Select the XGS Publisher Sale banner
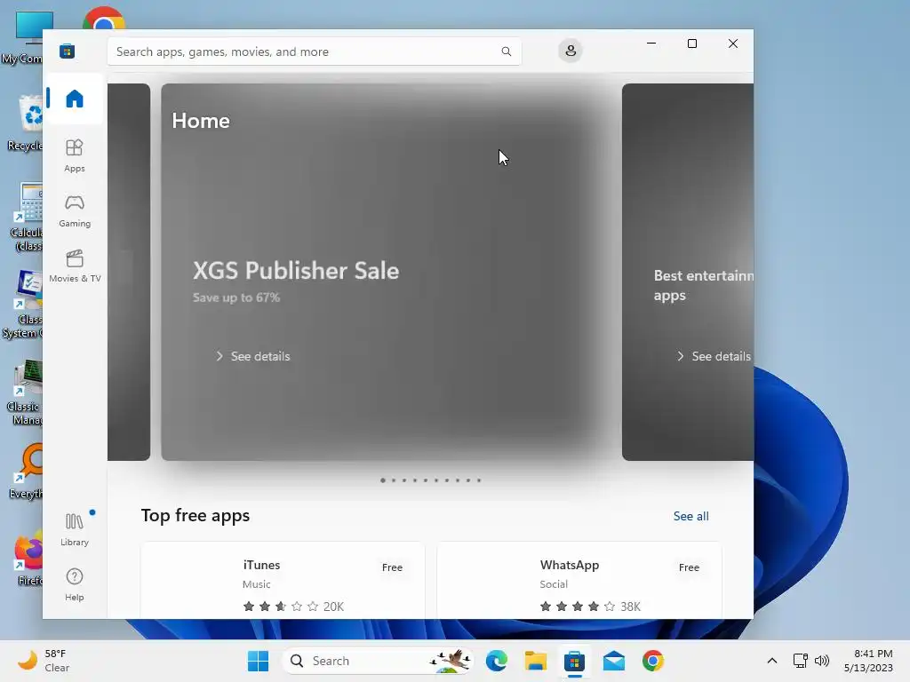This screenshot has height=682, width=910. [x=387, y=272]
